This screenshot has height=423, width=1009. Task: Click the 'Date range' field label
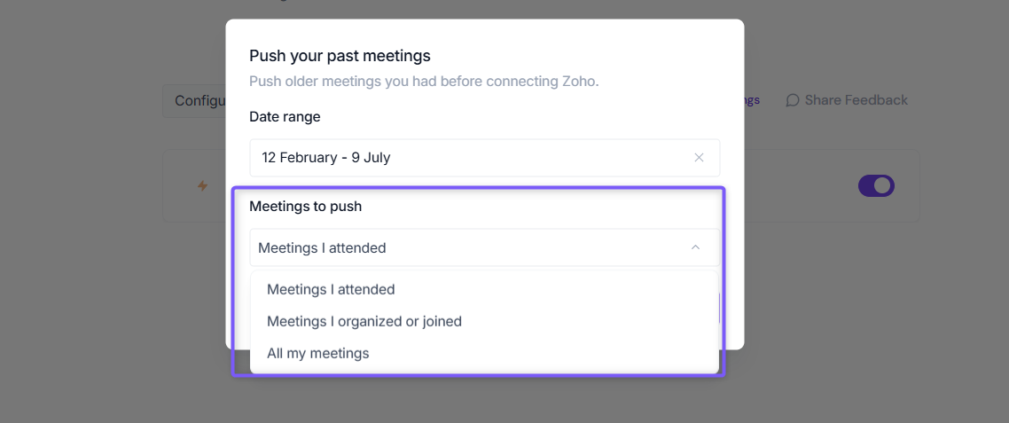click(285, 117)
